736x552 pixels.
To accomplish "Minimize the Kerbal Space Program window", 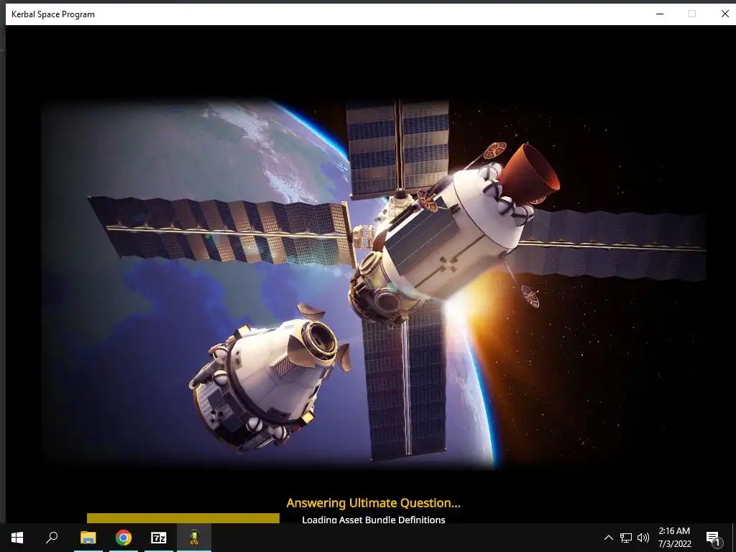I will click(x=660, y=14).
